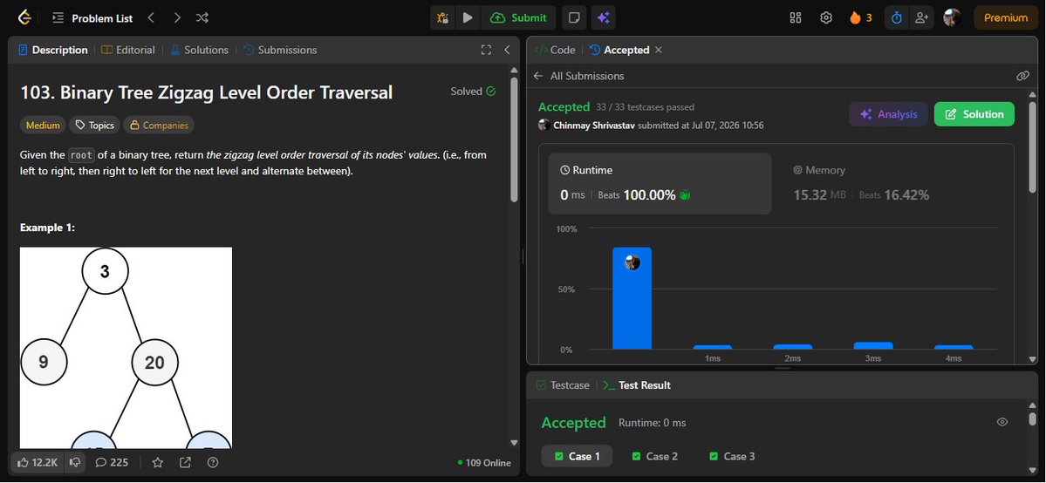1046x483 pixels.
Task: Go to next problem arrow
Action: (x=177, y=18)
